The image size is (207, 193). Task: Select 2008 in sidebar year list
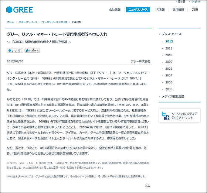point(169,69)
